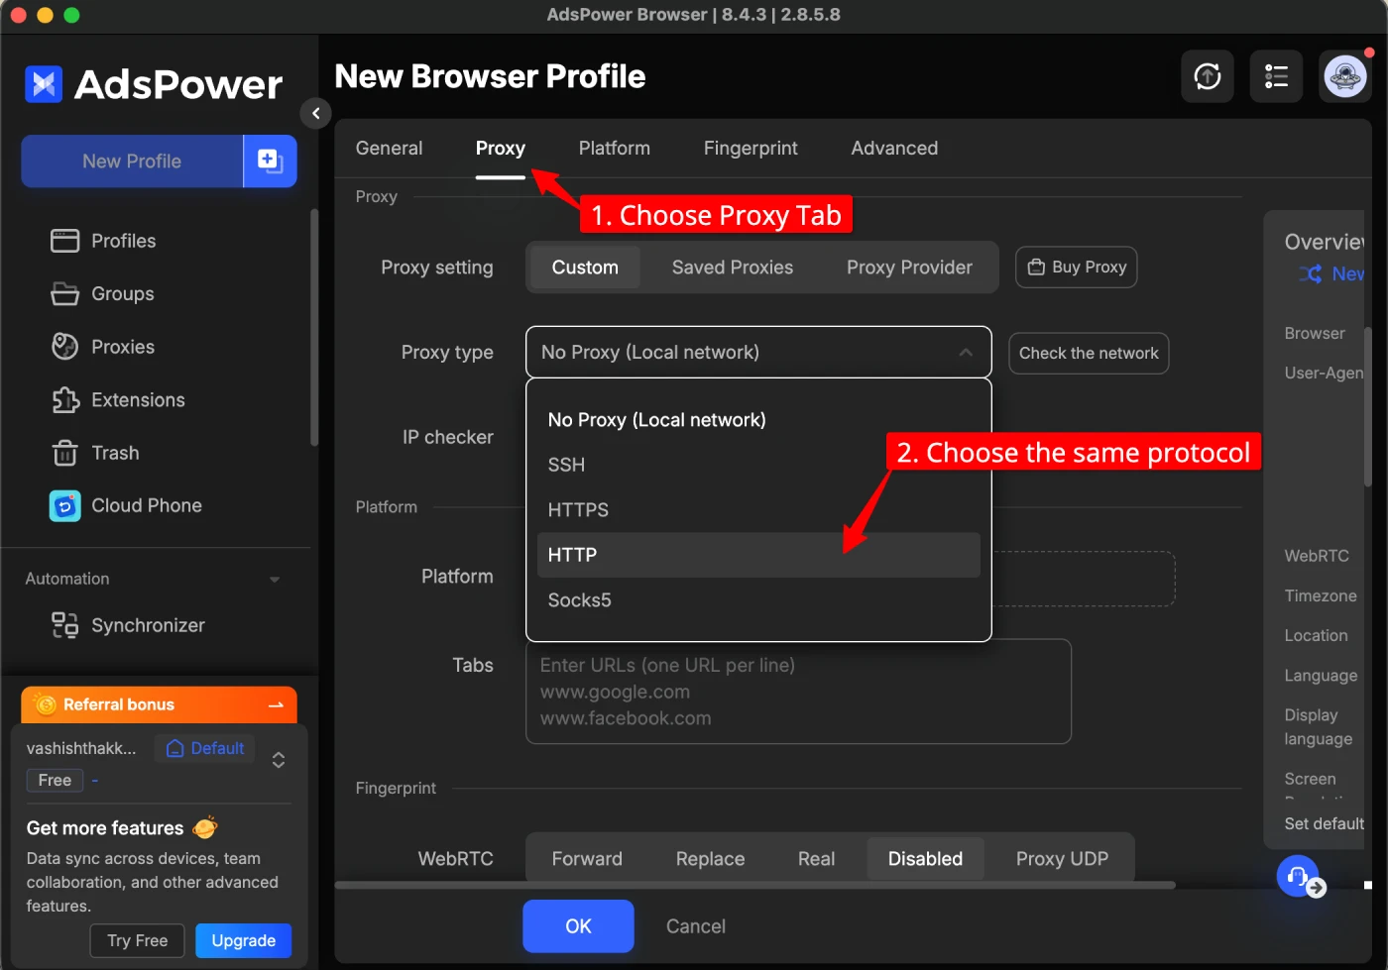Set WebRTC to Disabled
Screen dimensions: 1388x970
[925, 859]
